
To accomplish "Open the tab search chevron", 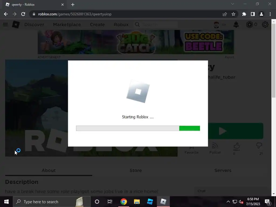I will 233,4.
